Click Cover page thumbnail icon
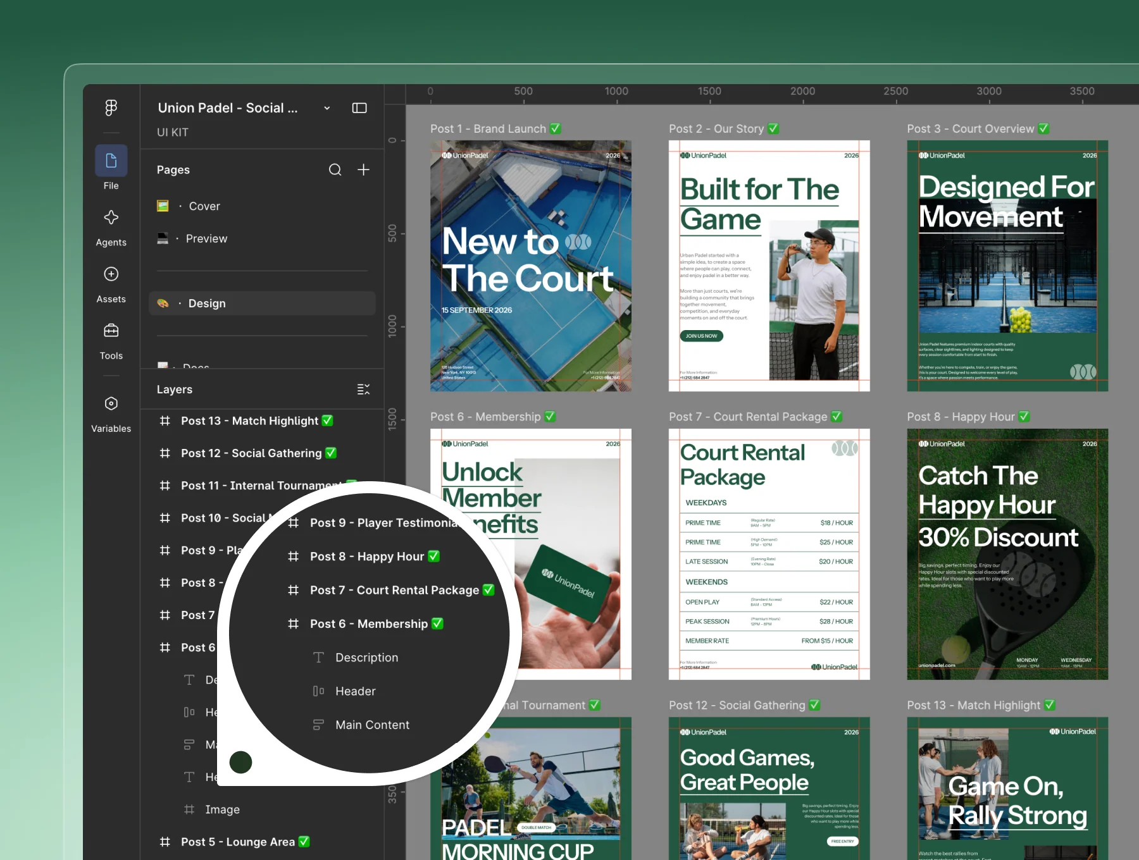The image size is (1139, 860). point(163,206)
